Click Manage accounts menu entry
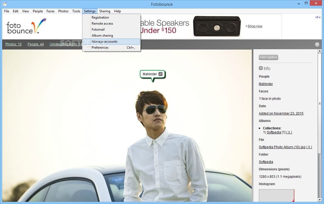The width and height of the screenshot is (324, 204). point(111,42)
